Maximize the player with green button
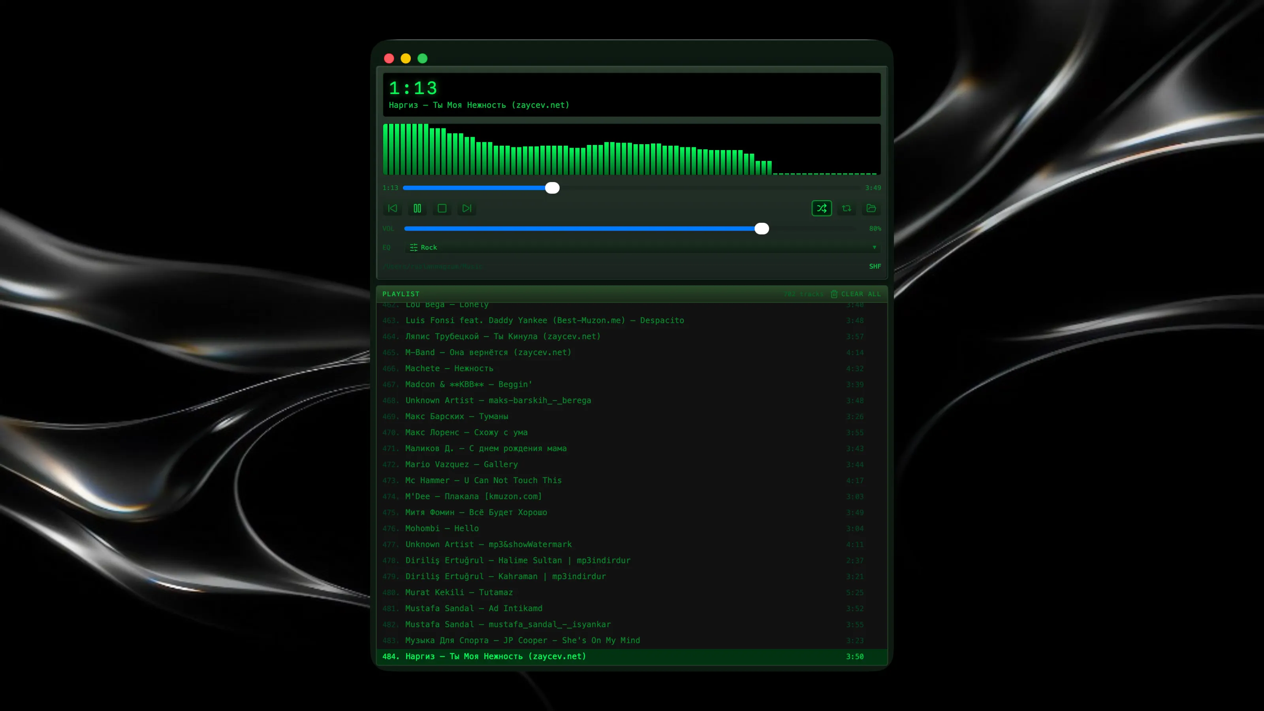Image resolution: width=1264 pixels, height=711 pixels. point(423,58)
